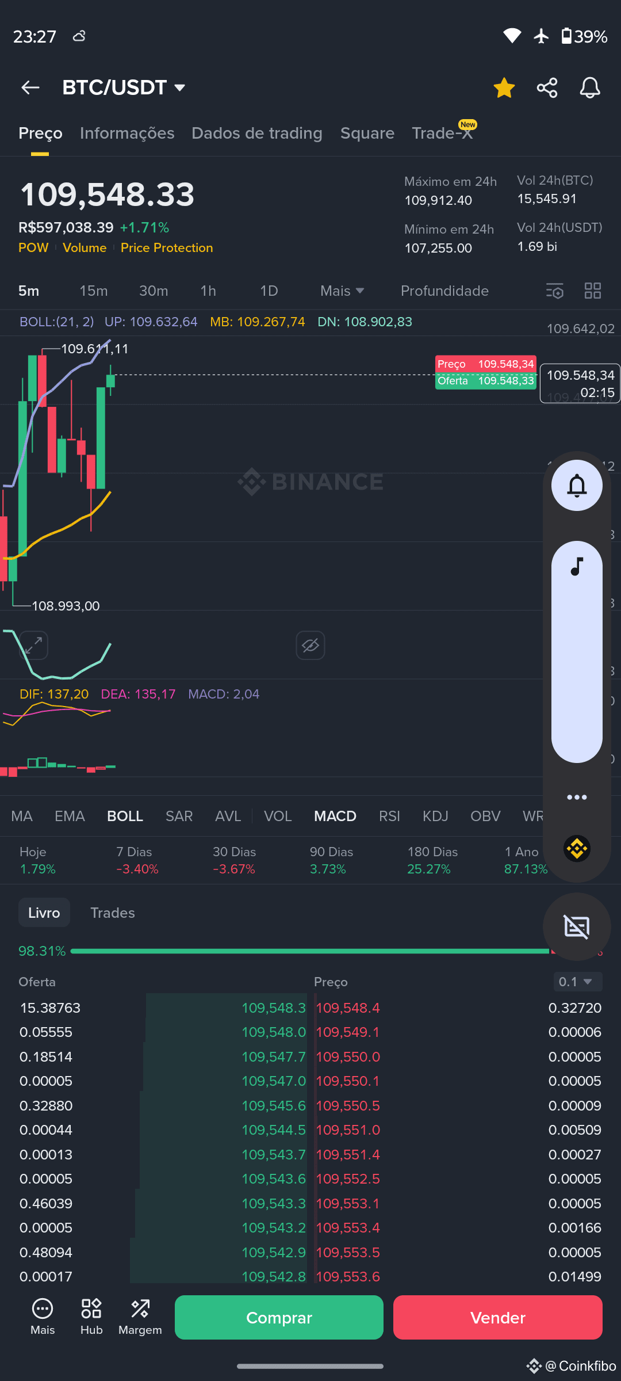Open chart layout grid icon
Screen dimensions: 621x1381
tap(593, 291)
